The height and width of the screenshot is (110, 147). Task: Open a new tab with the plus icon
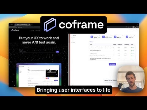pyautogui.click(x=32, y=25)
